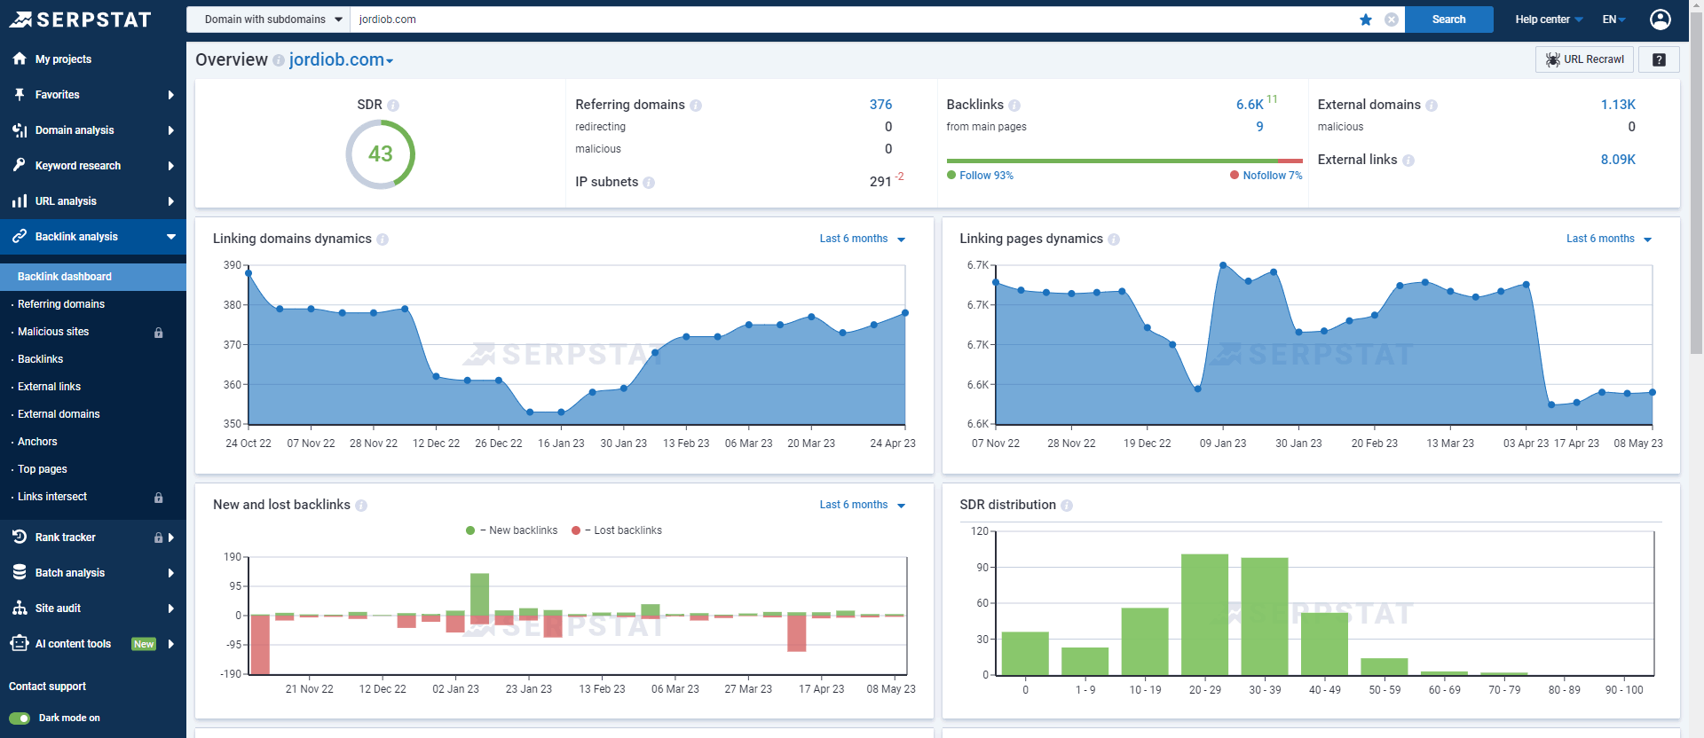
Task: Click the Linking pages dynamics info icon
Action: point(1114,239)
